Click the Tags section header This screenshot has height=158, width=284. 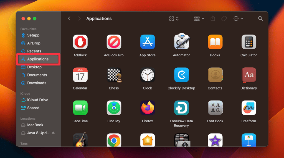click(x=24, y=144)
